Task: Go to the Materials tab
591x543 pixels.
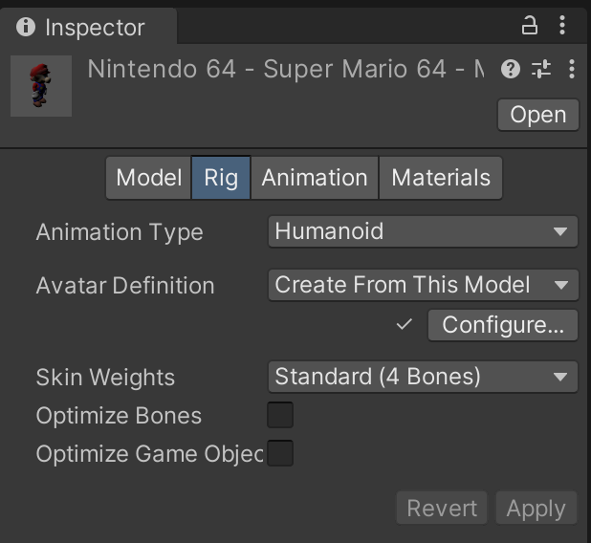Action: pyautogui.click(x=441, y=178)
